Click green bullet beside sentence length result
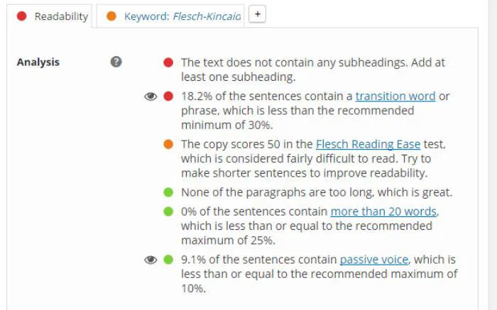497x310 pixels. pyautogui.click(x=168, y=211)
